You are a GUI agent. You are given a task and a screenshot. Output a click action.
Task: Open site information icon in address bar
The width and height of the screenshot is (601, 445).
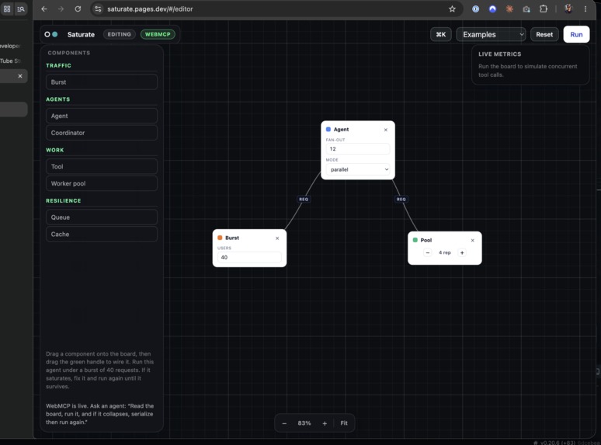coord(98,9)
